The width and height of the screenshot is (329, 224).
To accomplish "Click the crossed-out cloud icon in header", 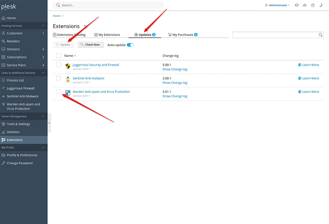I will pyautogui.click(x=304, y=5).
